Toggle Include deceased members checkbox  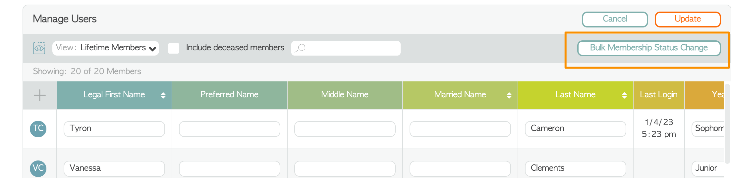(x=174, y=48)
